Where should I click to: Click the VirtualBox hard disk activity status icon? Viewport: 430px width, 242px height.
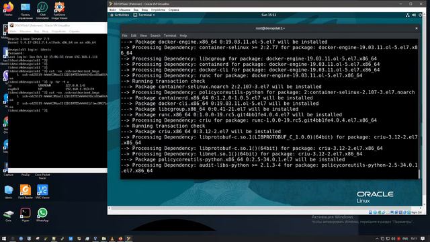[370, 212]
